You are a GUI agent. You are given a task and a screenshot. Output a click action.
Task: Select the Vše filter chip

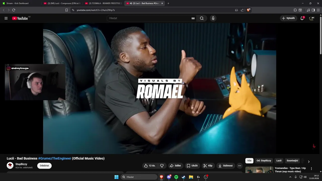[x=249, y=161]
